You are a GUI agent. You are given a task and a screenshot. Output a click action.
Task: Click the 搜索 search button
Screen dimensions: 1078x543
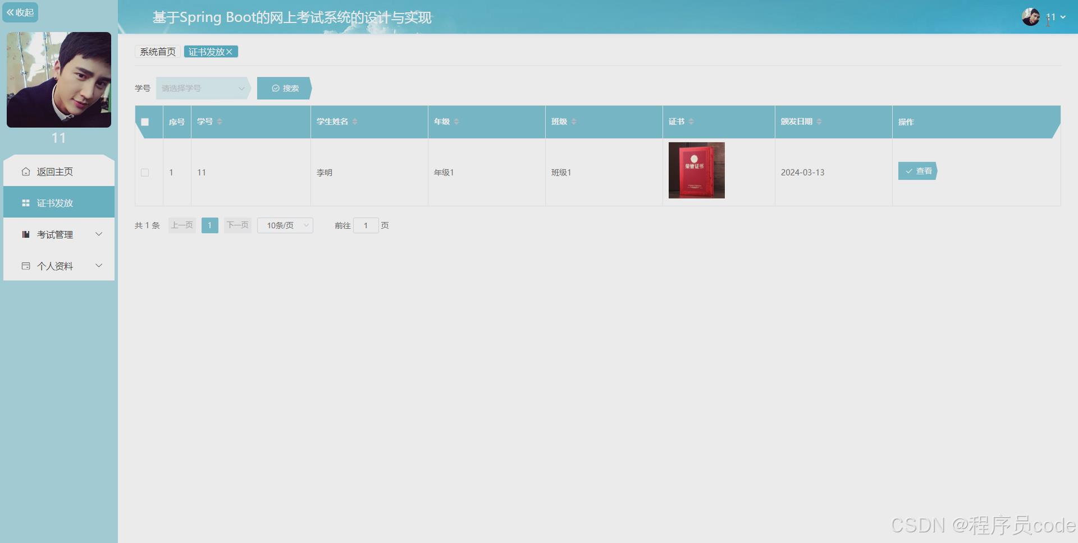coord(284,88)
